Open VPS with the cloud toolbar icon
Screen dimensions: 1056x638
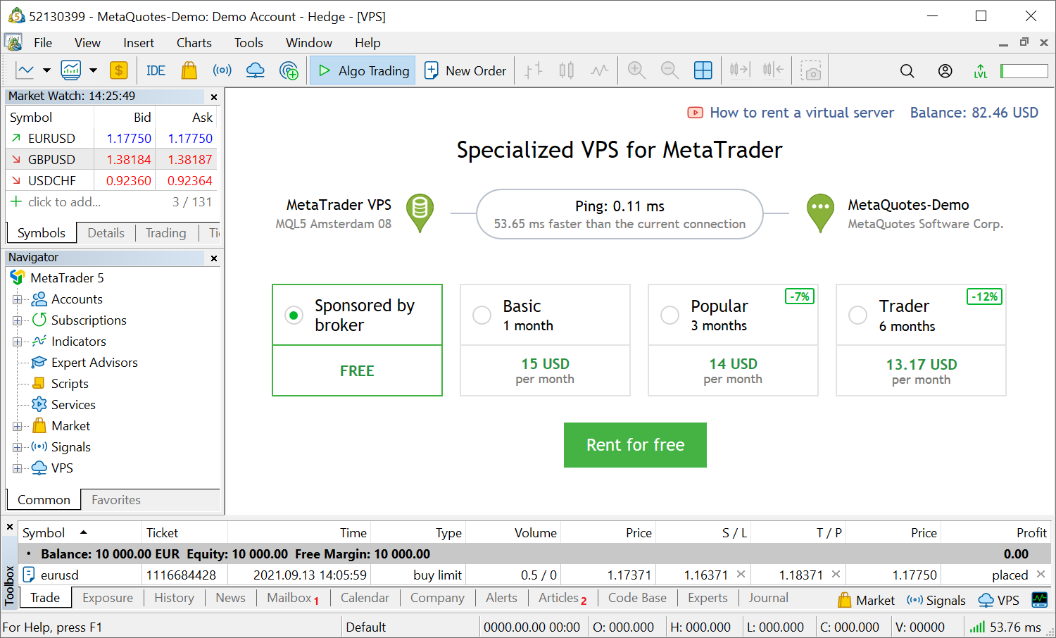pos(255,70)
